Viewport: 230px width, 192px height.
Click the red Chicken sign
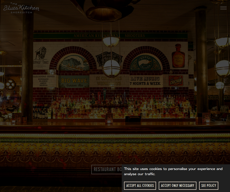(176, 81)
